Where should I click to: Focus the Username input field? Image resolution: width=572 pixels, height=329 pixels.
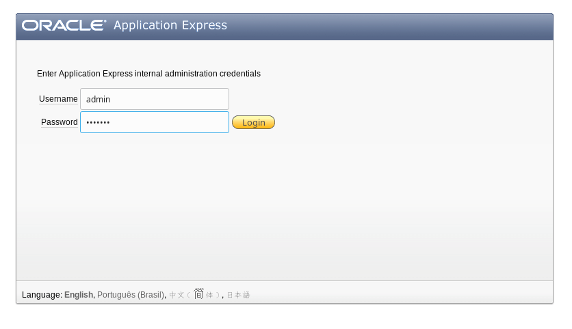tap(171, 99)
